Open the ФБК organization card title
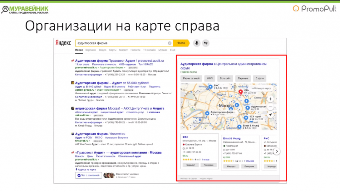The width and height of the screenshot is (340, 192). coord(185,137)
